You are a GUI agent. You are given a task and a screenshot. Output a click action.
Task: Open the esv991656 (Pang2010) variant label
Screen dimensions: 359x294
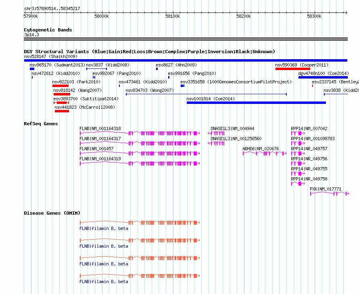click(x=192, y=73)
